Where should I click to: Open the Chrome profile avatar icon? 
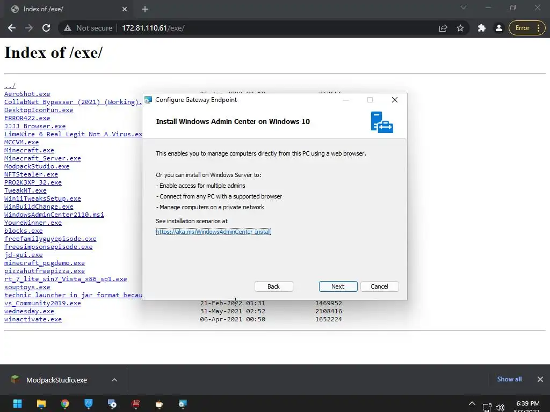point(499,28)
